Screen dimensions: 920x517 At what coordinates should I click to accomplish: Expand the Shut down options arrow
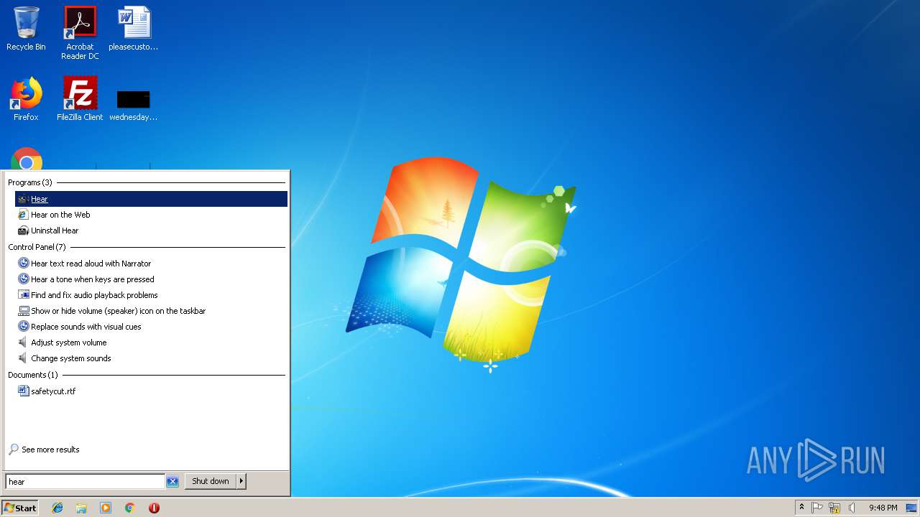click(241, 481)
